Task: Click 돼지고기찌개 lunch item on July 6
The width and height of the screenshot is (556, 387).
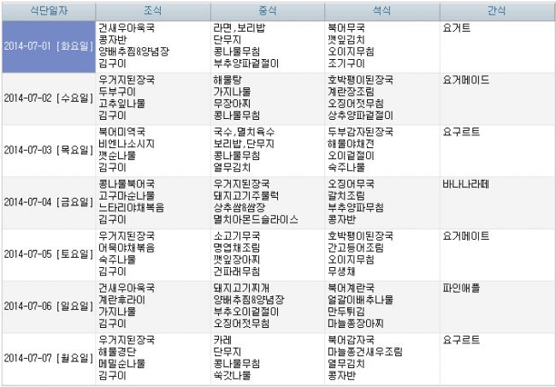Action: [x=242, y=288]
